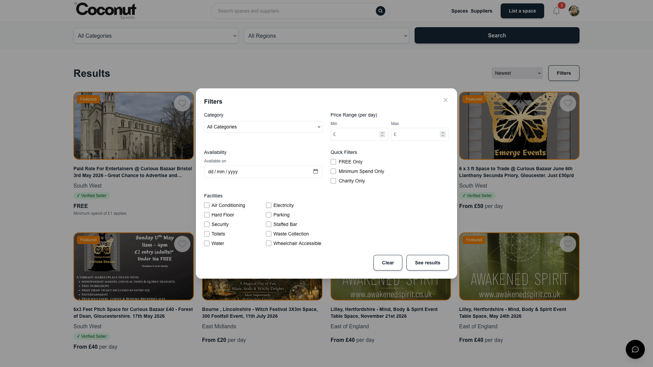Toggle the Air Conditioning facility
Image resolution: width=653 pixels, height=367 pixels.
pos(207,205)
